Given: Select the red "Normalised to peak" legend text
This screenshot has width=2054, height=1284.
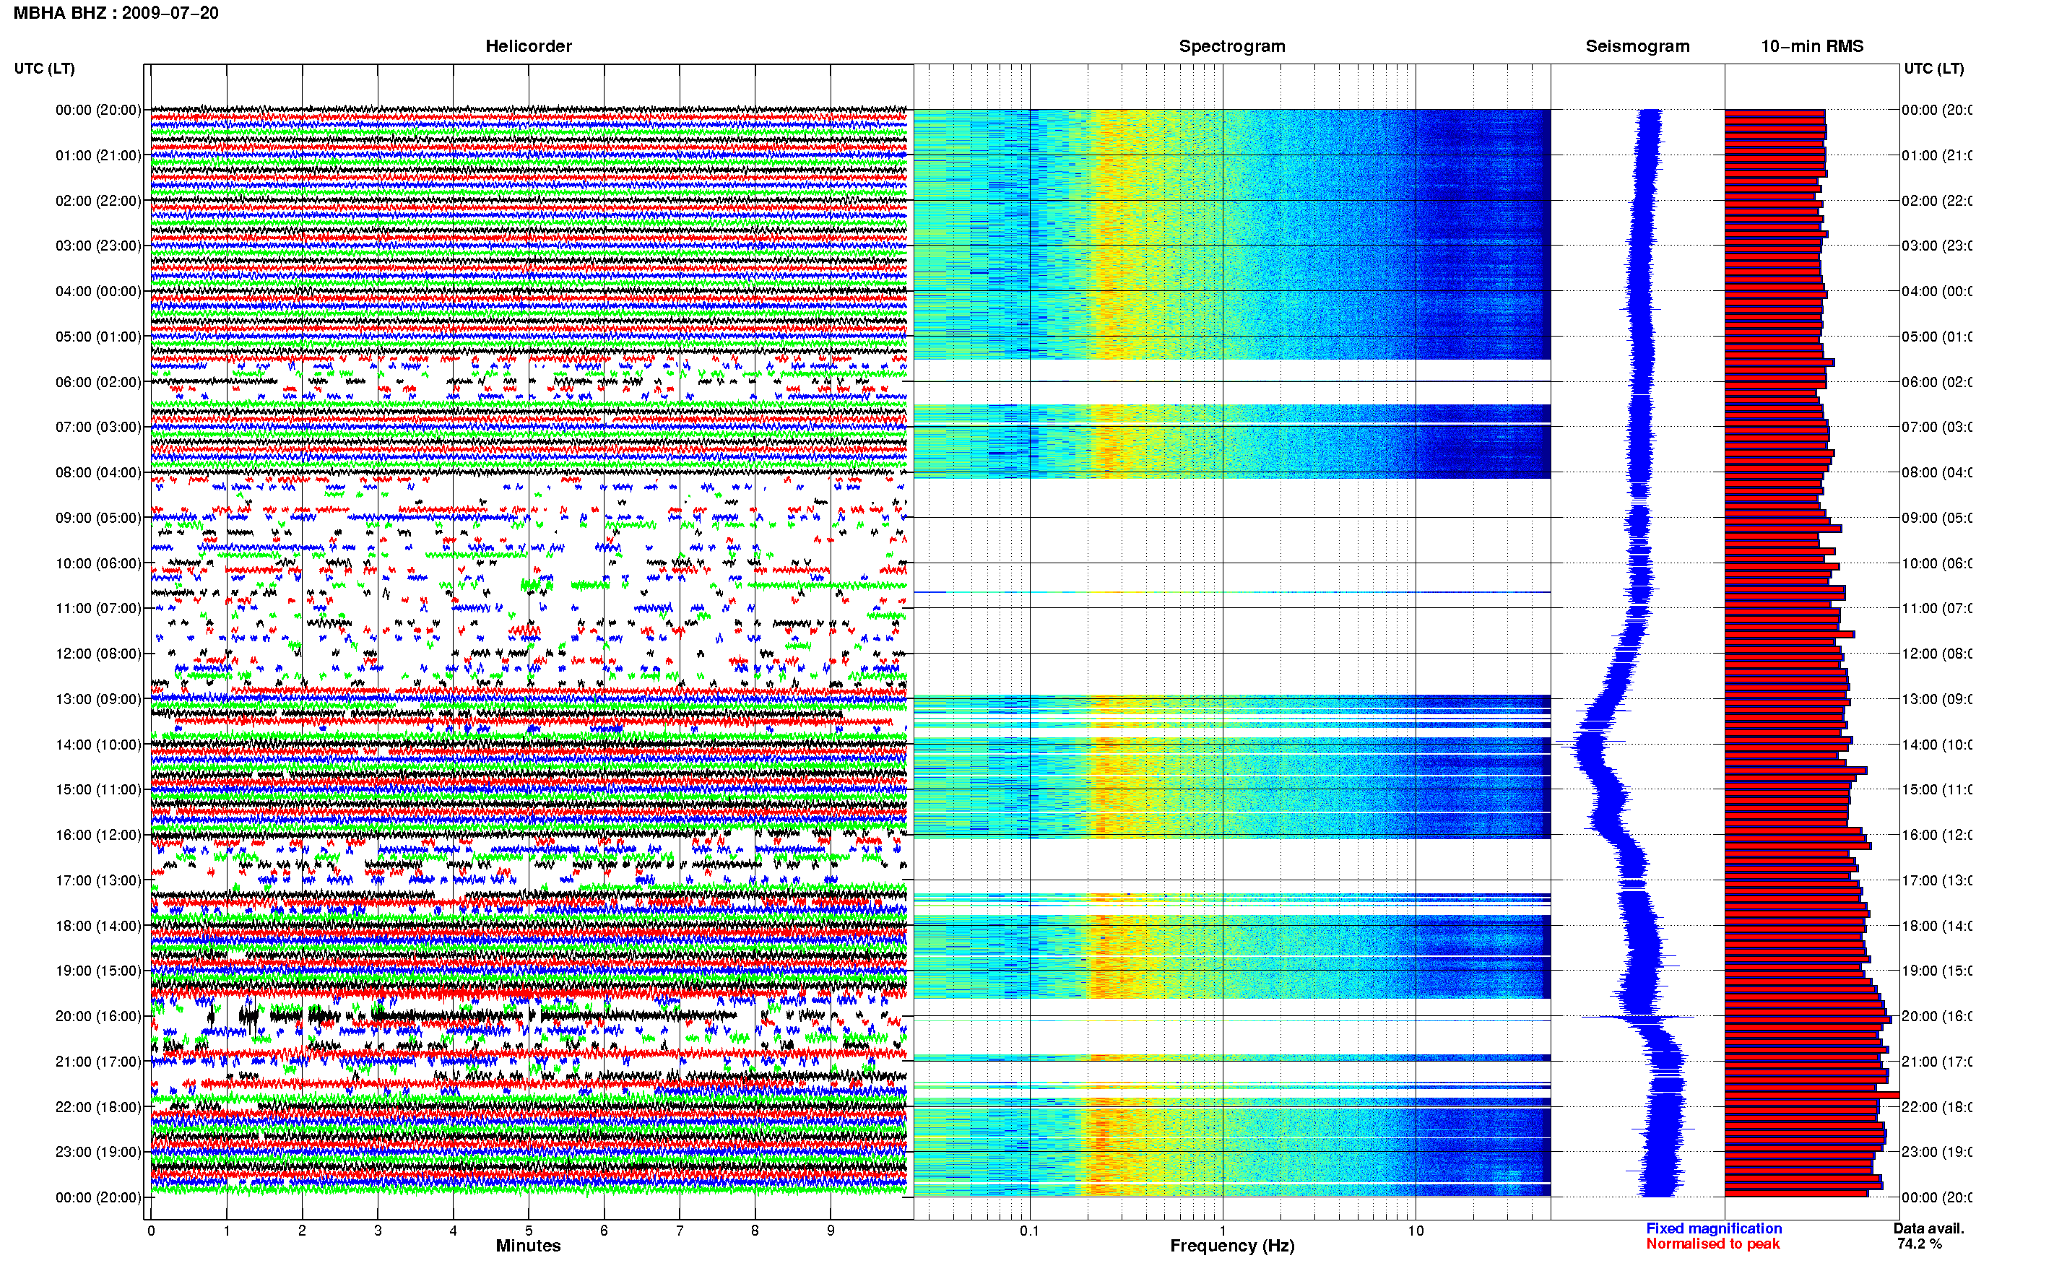Looking at the screenshot, I should click(x=1712, y=1244).
